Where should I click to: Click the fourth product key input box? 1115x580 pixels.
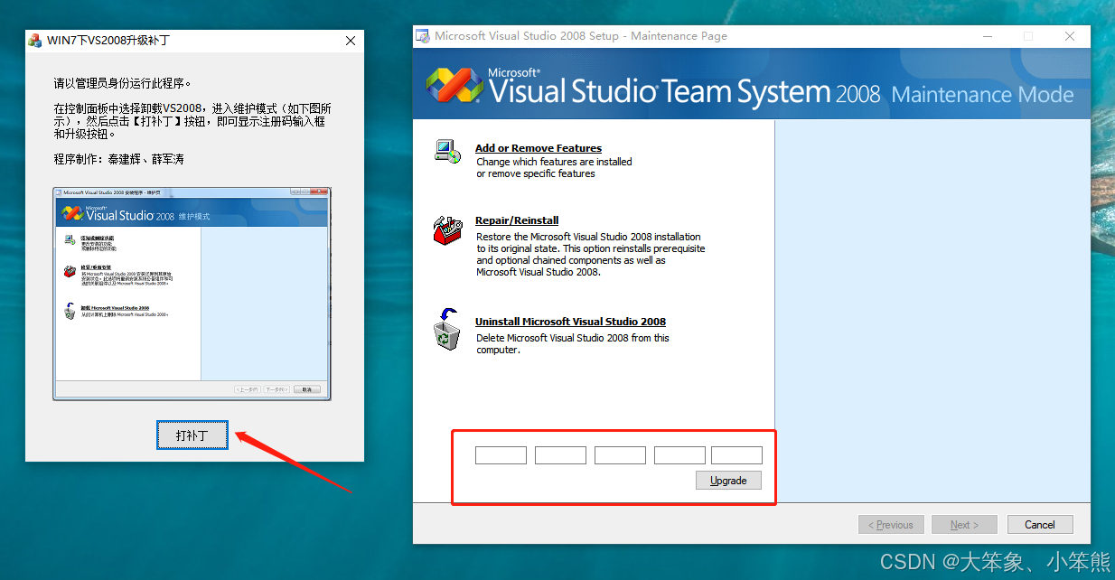point(679,455)
